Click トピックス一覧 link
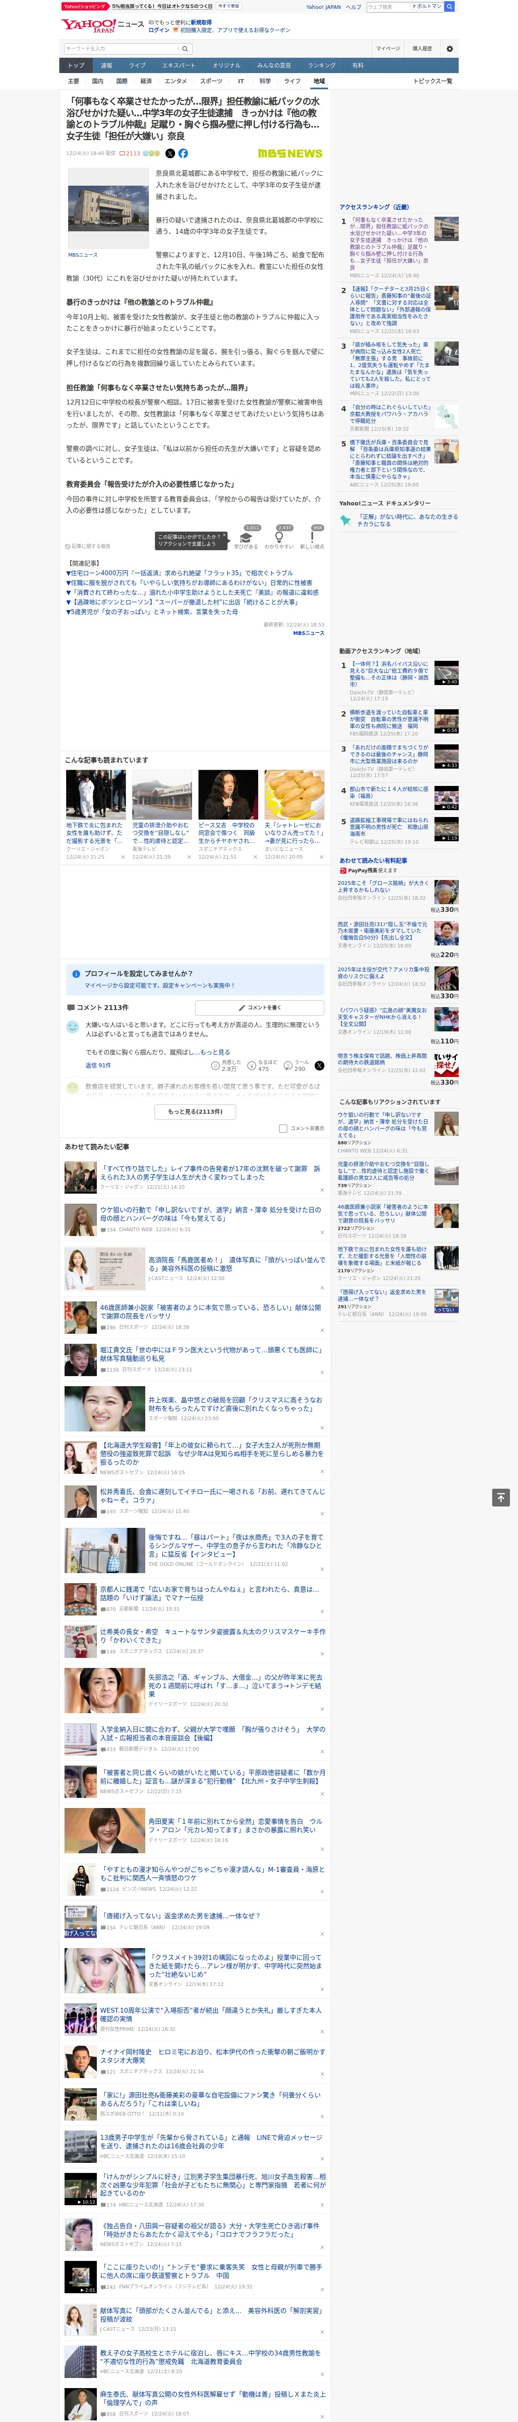Image resolution: width=518 pixels, height=2422 pixels. (x=432, y=81)
